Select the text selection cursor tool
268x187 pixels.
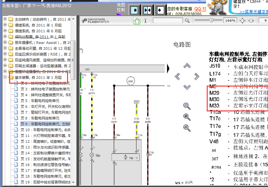tap(145, 21)
